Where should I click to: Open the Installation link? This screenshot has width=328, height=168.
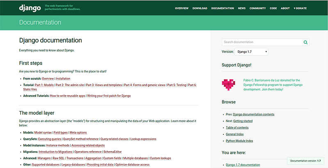(63, 79)
